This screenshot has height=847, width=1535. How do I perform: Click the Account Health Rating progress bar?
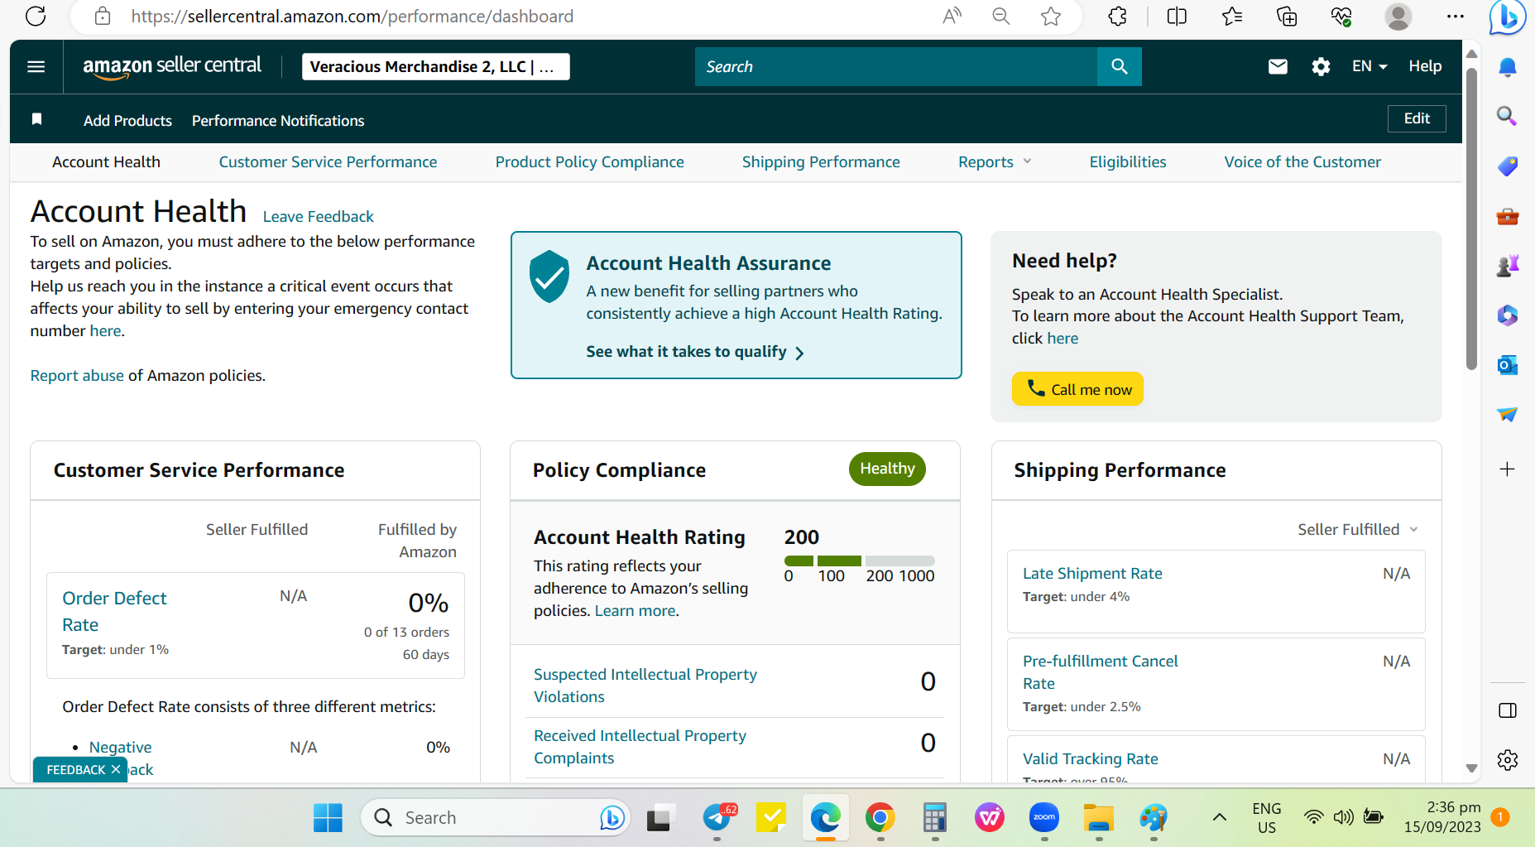(860, 561)
